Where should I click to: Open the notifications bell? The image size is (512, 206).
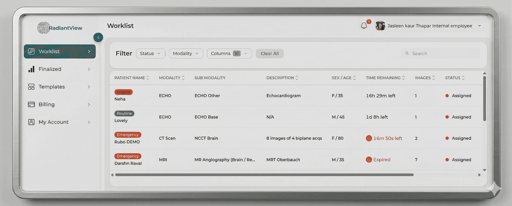coord(364,26)
